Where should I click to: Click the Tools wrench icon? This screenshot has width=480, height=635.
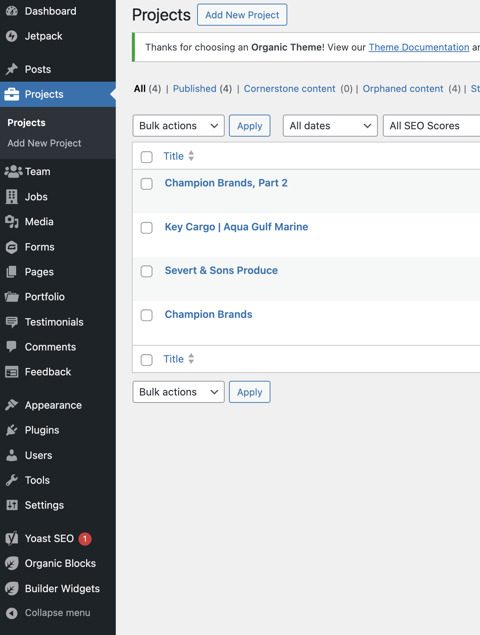pyautogui.click(x=12, y=480)
